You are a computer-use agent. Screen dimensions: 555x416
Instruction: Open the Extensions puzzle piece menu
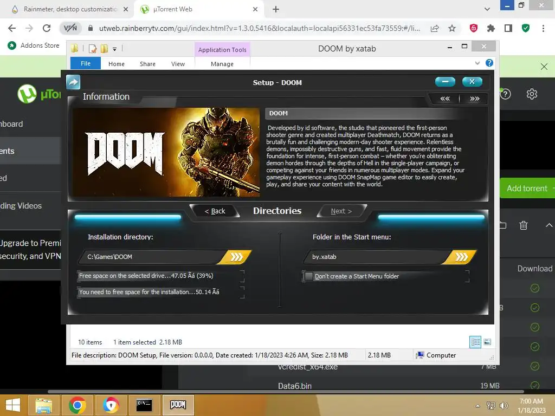coord(491,28)
